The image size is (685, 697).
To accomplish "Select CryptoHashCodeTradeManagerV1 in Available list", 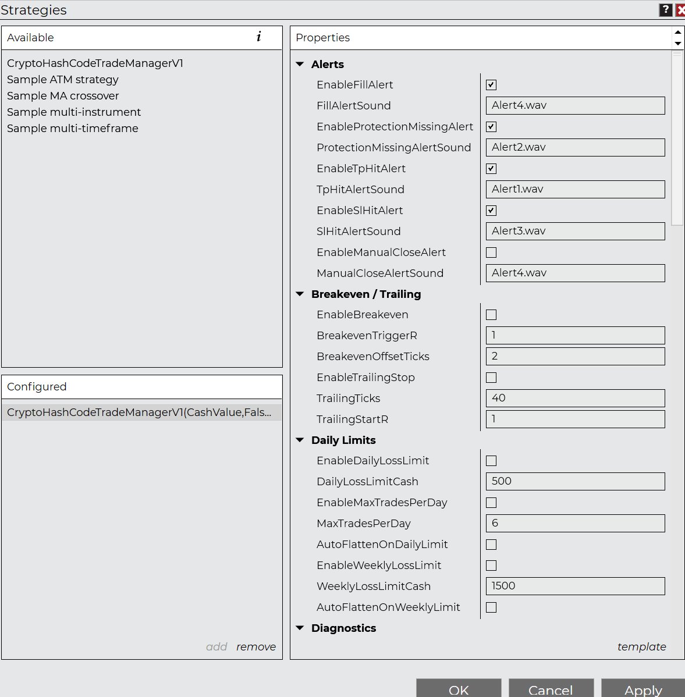I will [x=95, y=63].
